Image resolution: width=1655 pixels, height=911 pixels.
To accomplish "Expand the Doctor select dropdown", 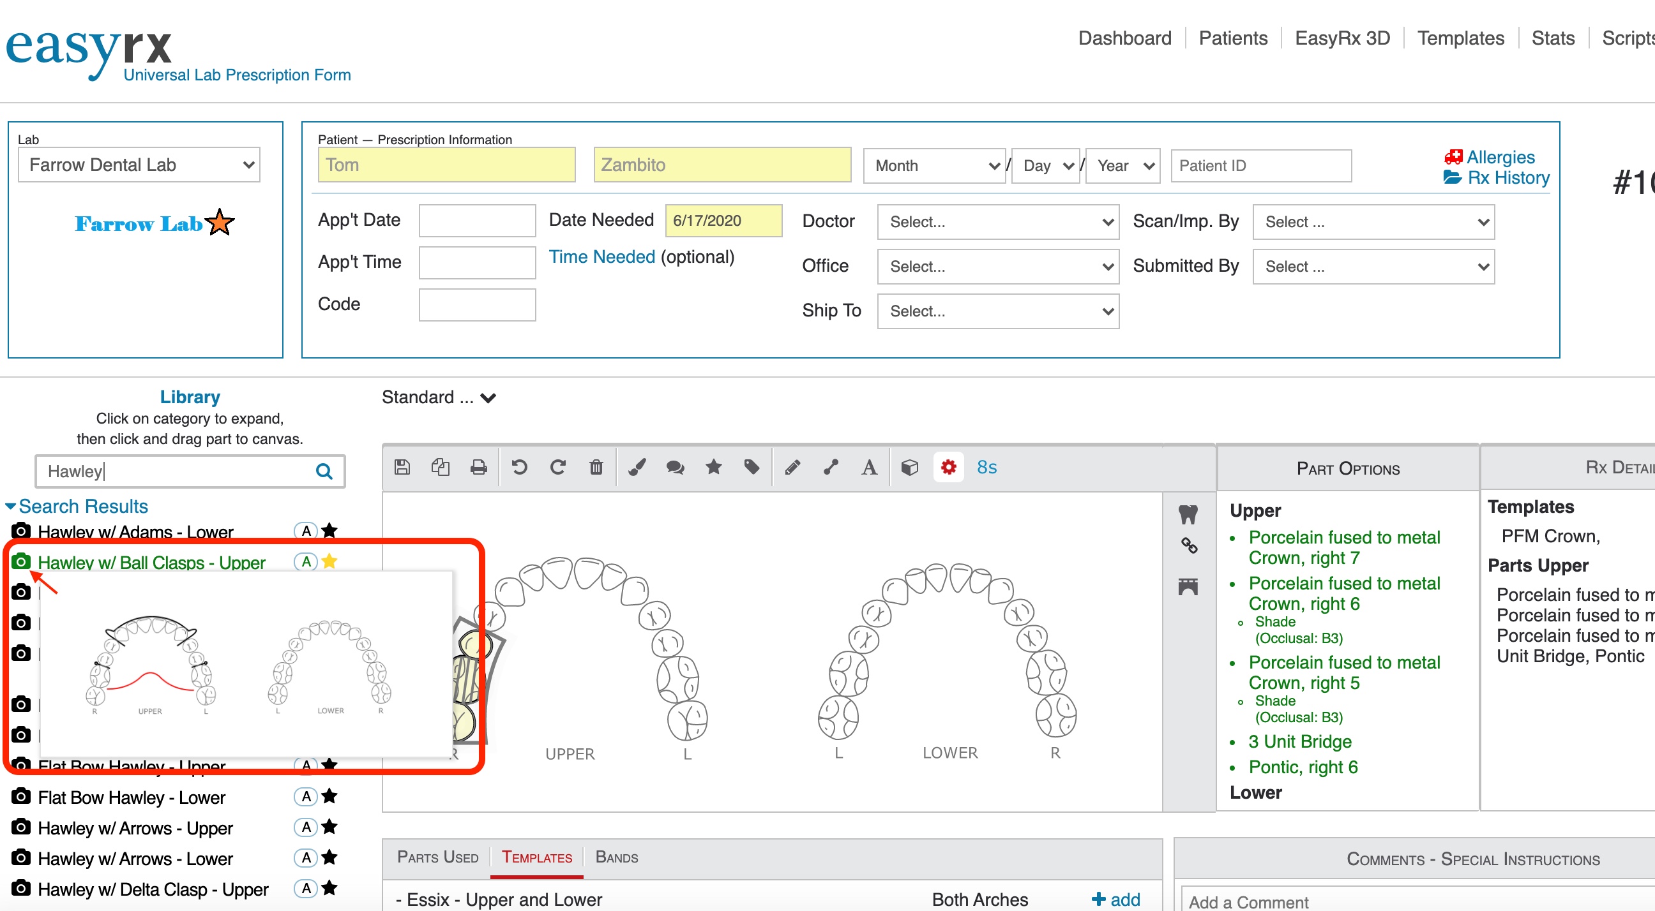I will pyautogui.click(x=998, y=222).
